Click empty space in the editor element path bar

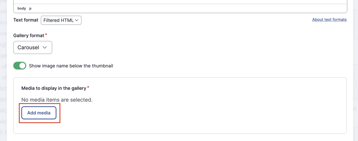179,8
